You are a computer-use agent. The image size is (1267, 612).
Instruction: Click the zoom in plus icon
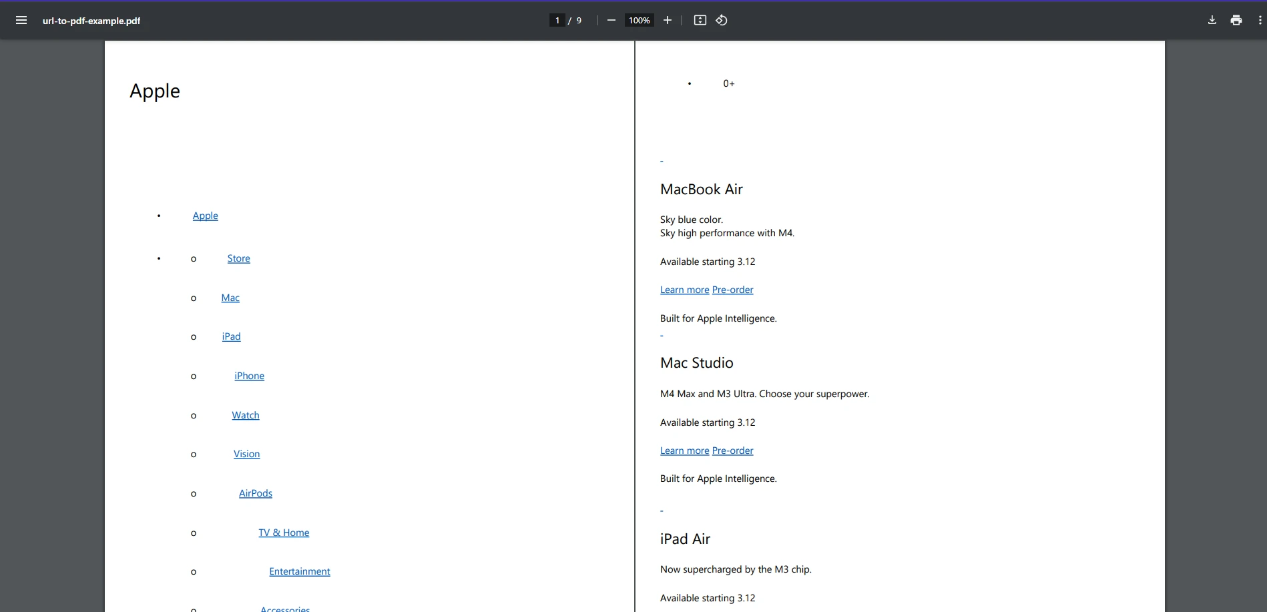pyautogui.click(x=667, y=20)
